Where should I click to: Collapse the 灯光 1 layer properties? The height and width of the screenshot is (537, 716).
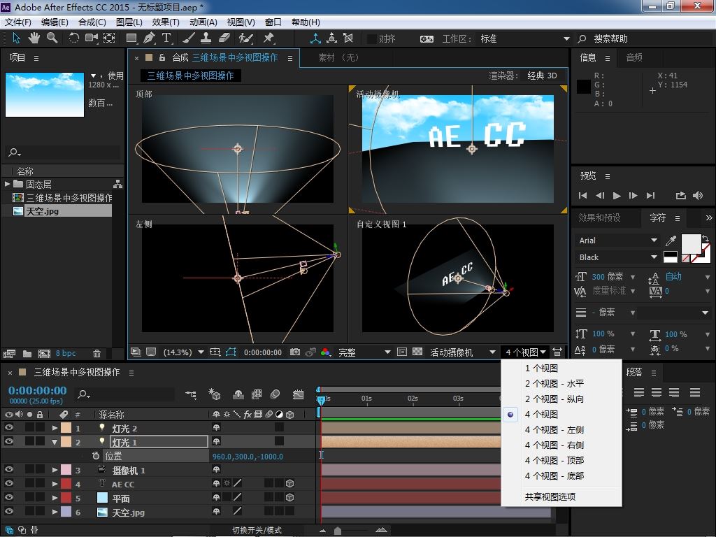point(55,442)
